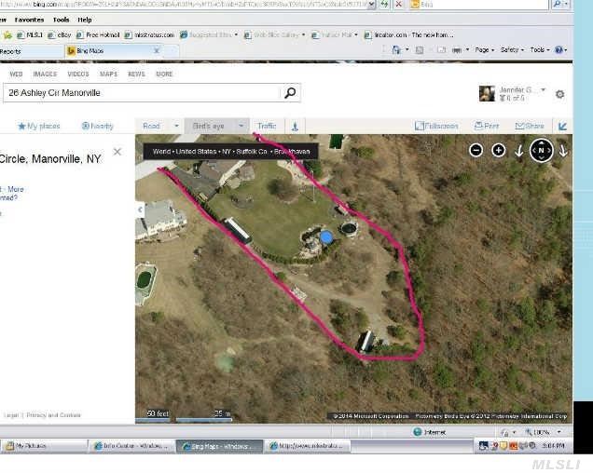The height and width of the screenshot is (473, 593).
Task: Click the magnifier search button in Bing Maps
Action: coord(291,92)
